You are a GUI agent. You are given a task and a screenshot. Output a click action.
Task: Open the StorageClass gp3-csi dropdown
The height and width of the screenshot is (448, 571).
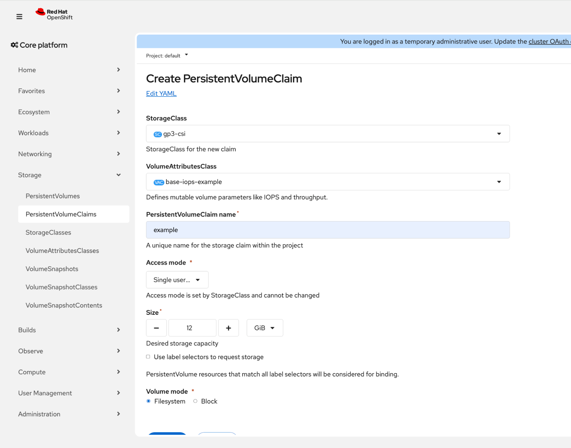(328, 133)
